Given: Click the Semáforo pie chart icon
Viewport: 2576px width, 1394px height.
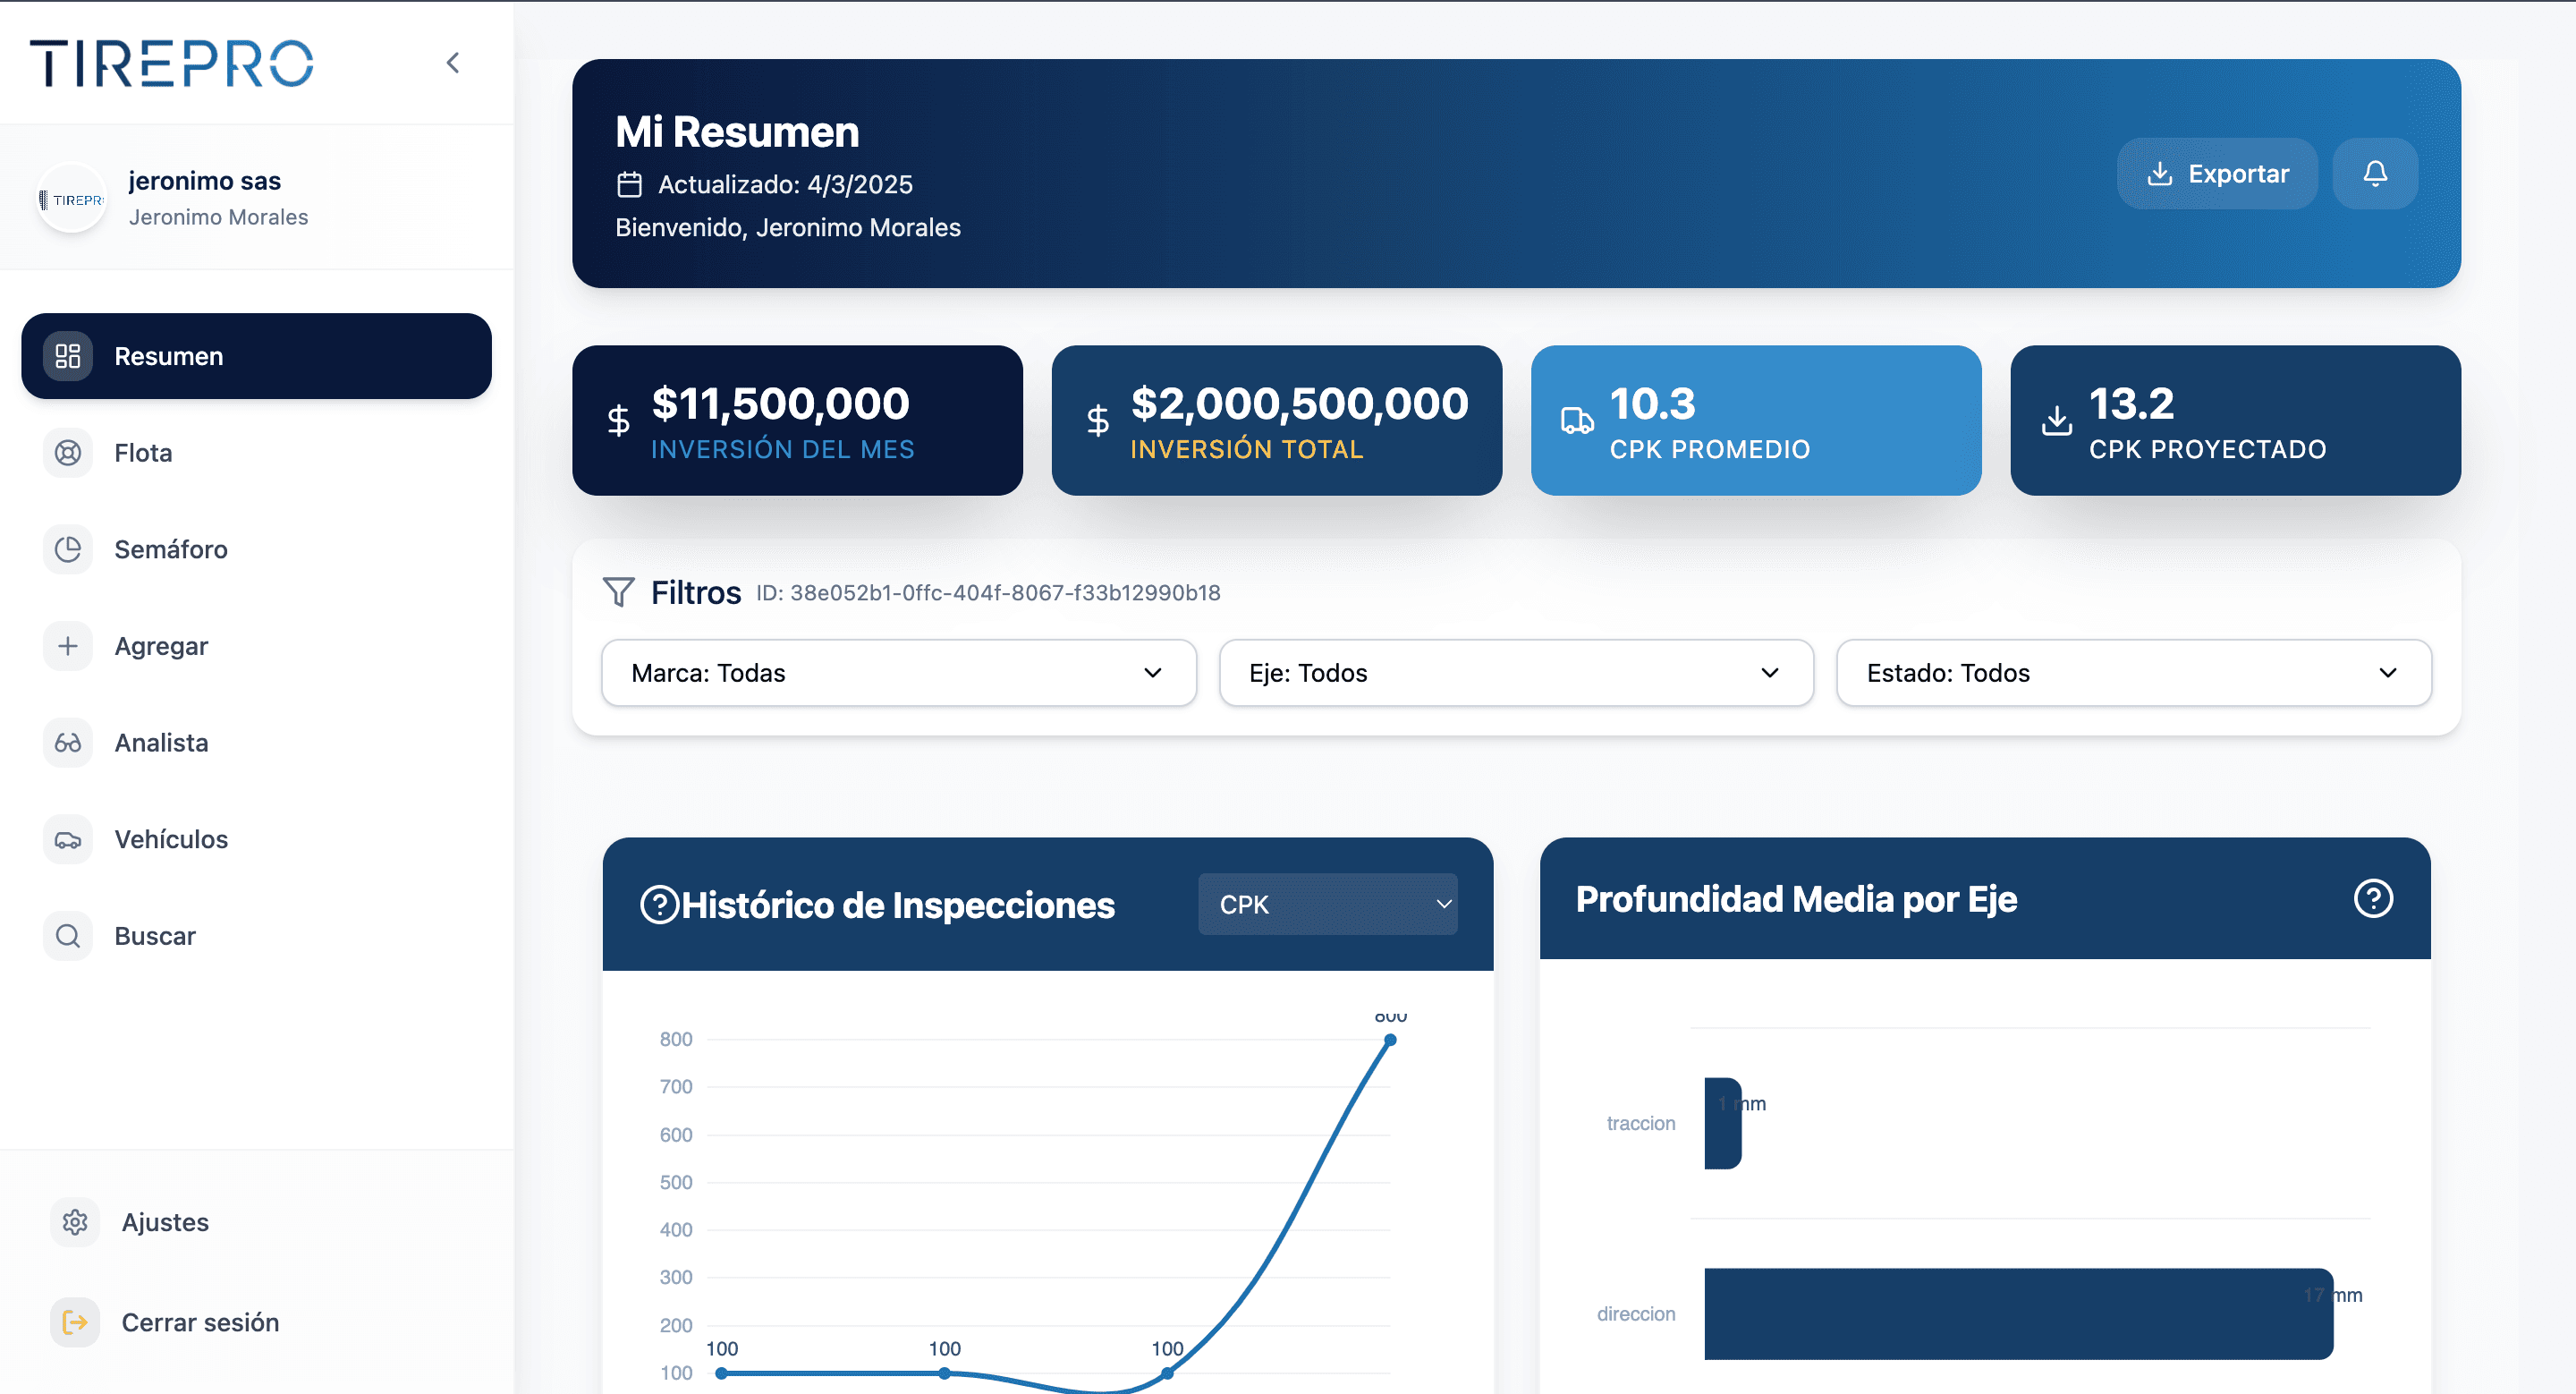Looking at the screenshot, I should point(68,549).
